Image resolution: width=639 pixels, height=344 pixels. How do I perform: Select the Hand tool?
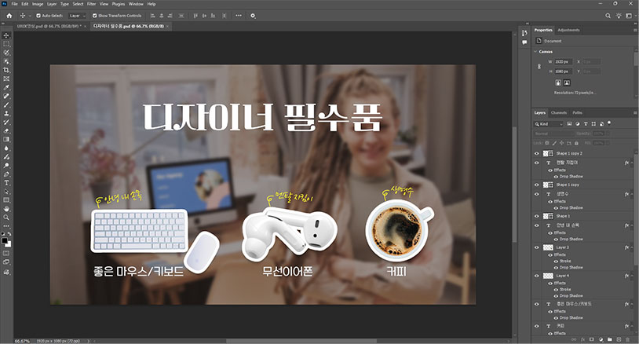(6, 209)
